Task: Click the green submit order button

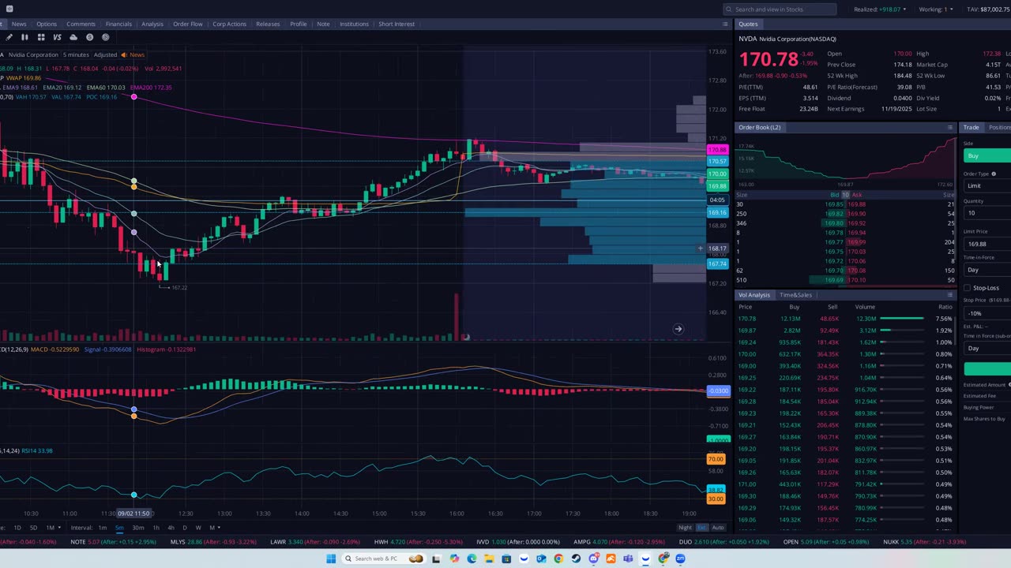Action: click(987, 368)
